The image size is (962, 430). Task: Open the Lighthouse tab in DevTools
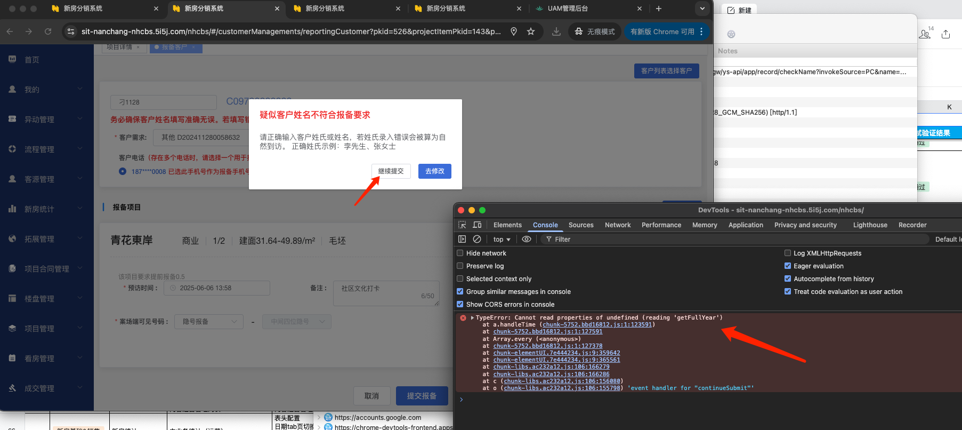coord(870,225)
